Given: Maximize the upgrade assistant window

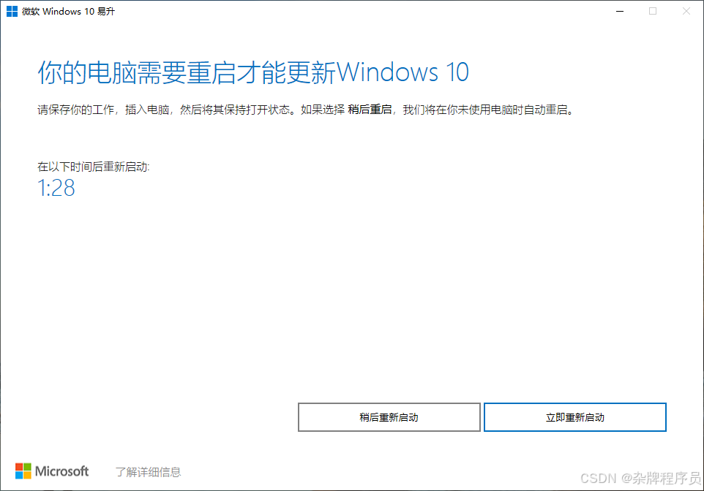Looking at the screenshot, I should (653, 11).
